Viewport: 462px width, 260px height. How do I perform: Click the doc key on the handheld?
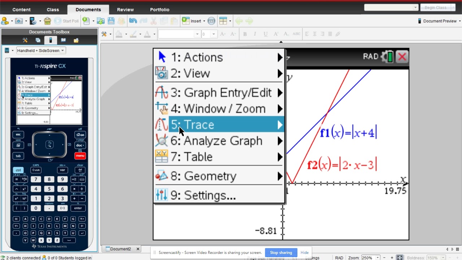click(x=80, y=145)
